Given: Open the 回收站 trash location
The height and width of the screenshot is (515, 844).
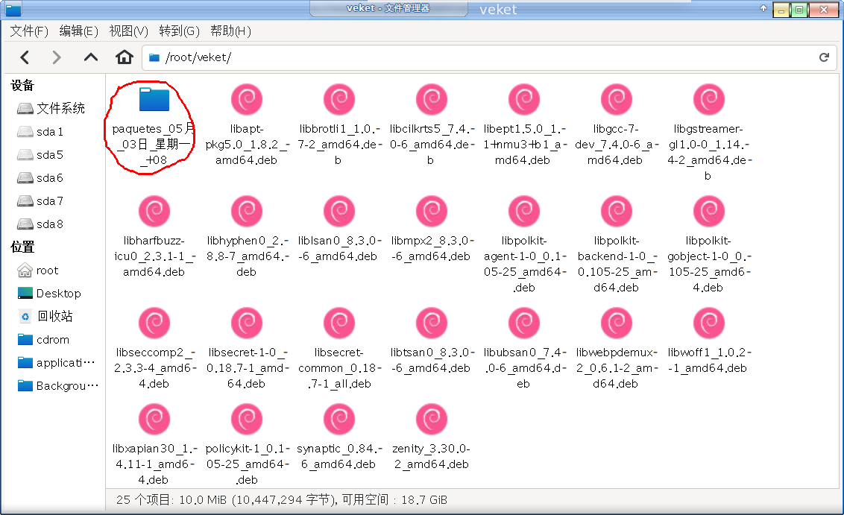Looking at the screenshot, I should pos(45,317).
